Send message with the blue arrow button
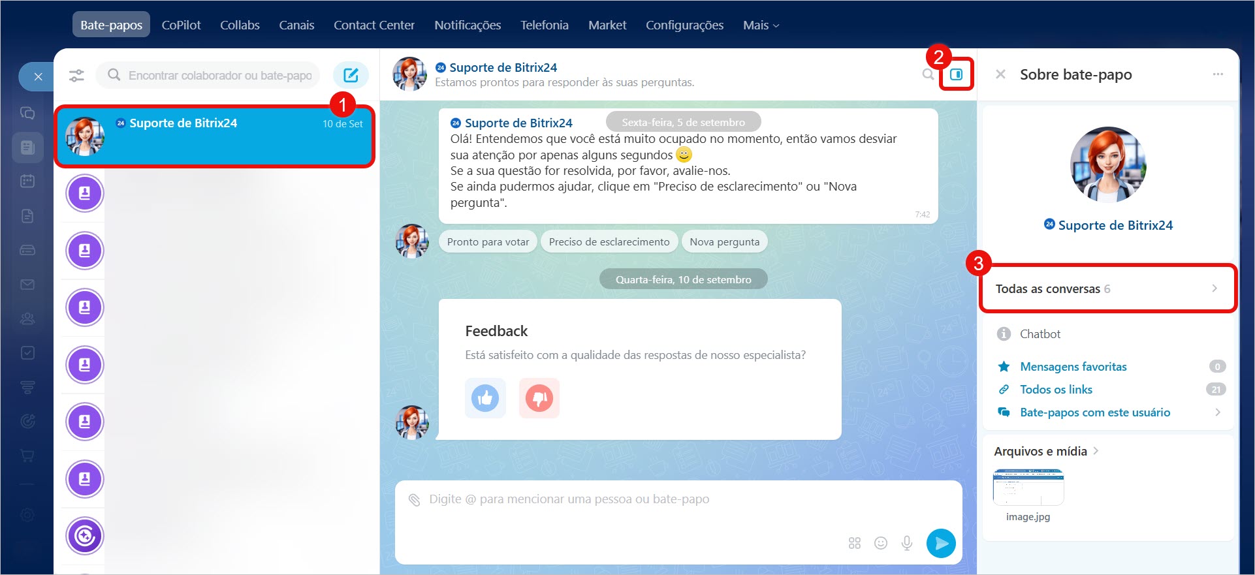 pos(941,543)
